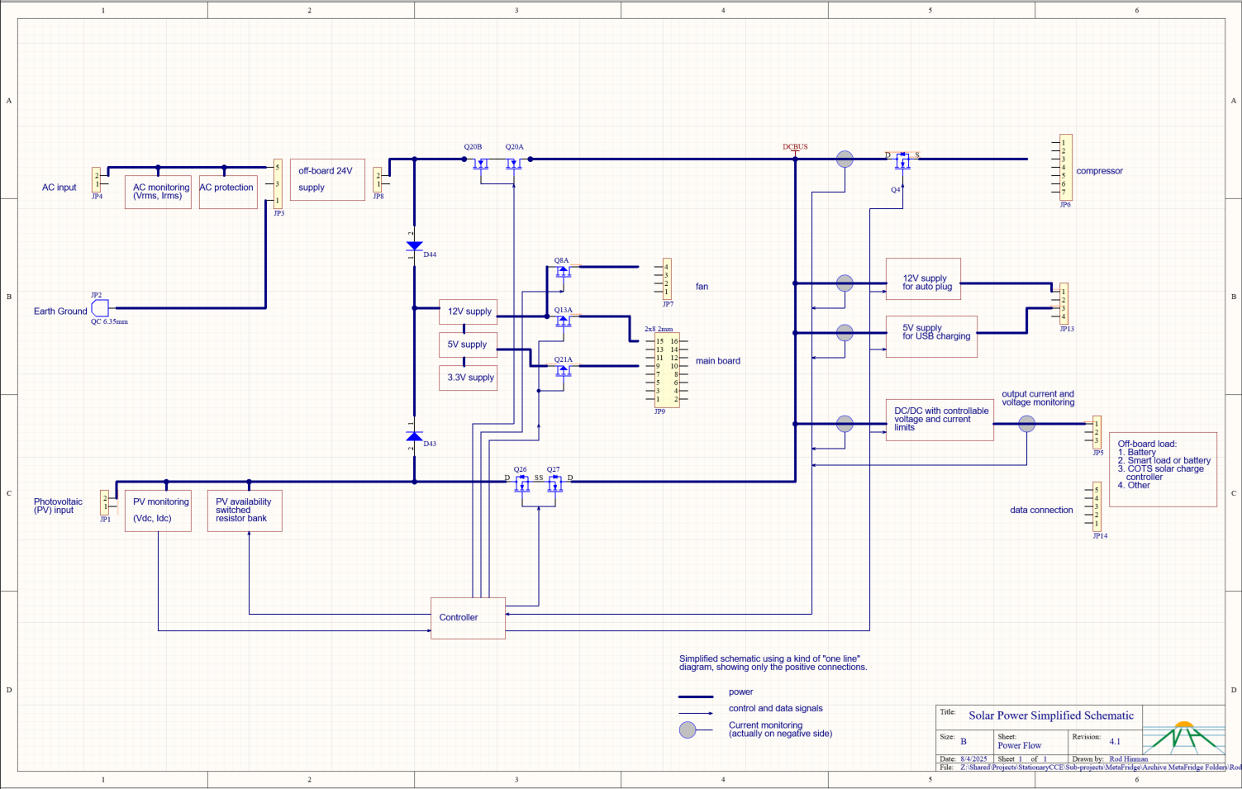Click "control and data signals" legend entry
The width and height of the screenshot is (1242, 789).
click(x=776, y=708)
